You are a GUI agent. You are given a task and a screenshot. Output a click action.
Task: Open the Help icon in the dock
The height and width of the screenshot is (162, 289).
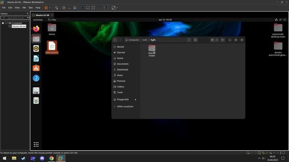[x=36, y=78]
